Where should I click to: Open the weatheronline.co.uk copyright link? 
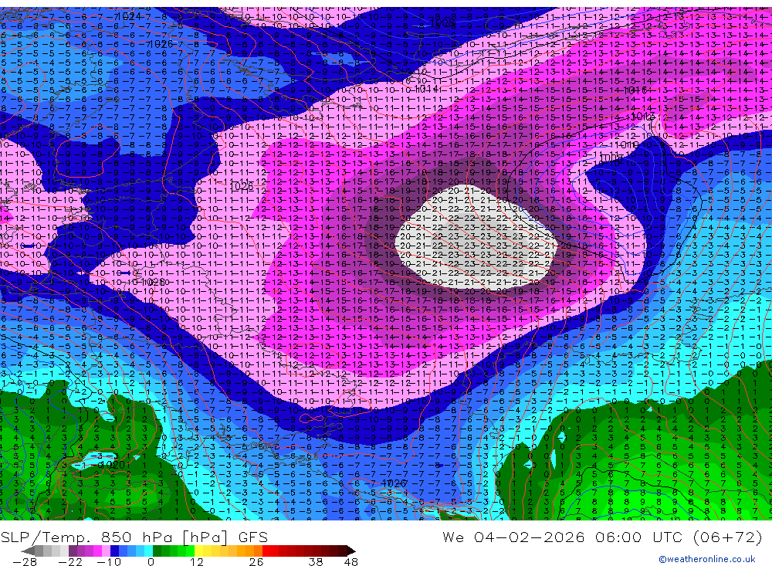tap(706, 558)
